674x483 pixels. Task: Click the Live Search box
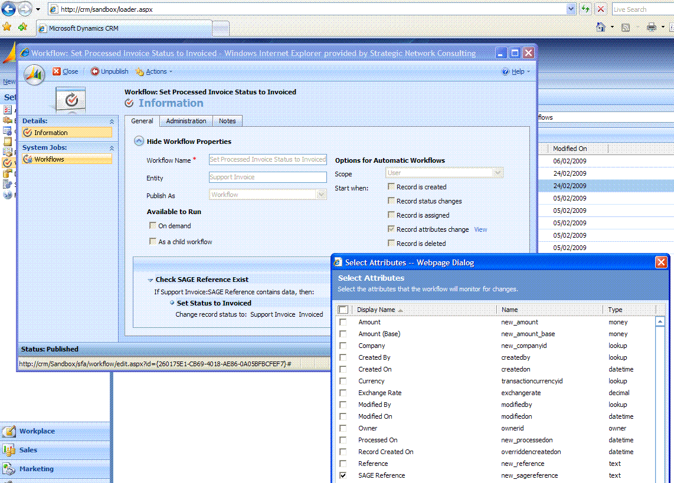point(643,9)
